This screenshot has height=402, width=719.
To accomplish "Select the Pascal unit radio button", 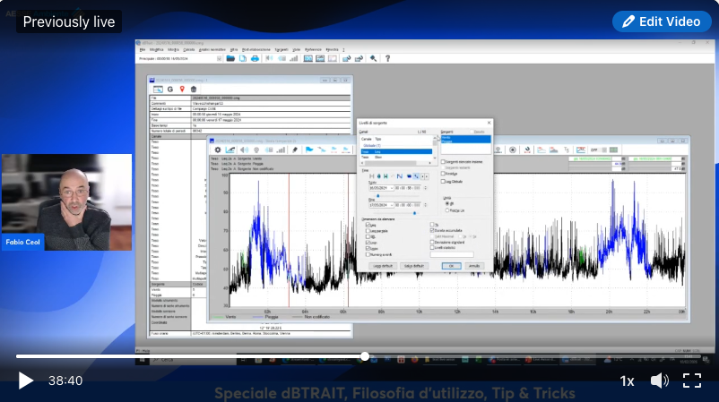I will (x=447, y=210).
